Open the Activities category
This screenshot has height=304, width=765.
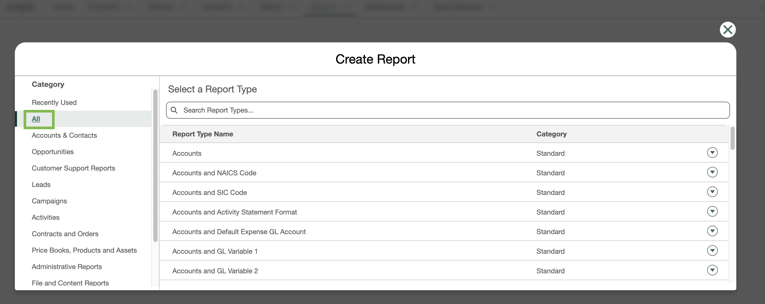pos(45,217)
